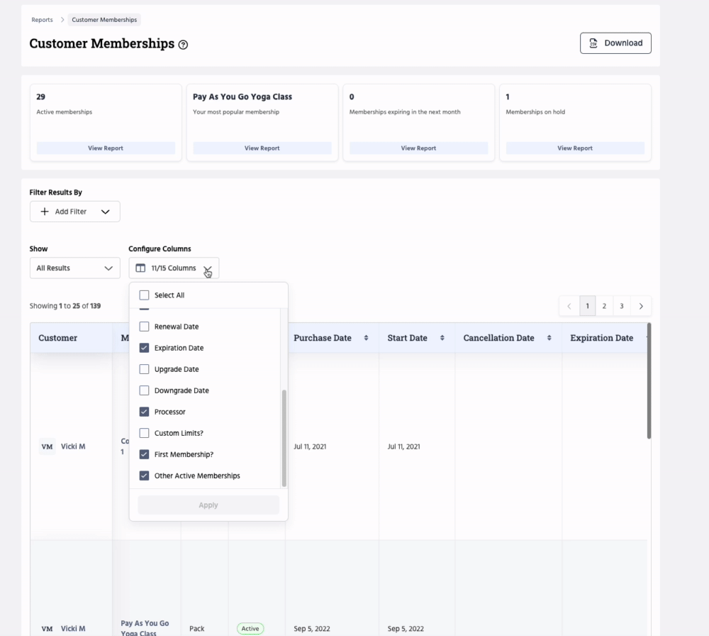The height and width of the screenshot is (636, 709).
Task: Go to page 2 of results
Action: coord(604,306)
